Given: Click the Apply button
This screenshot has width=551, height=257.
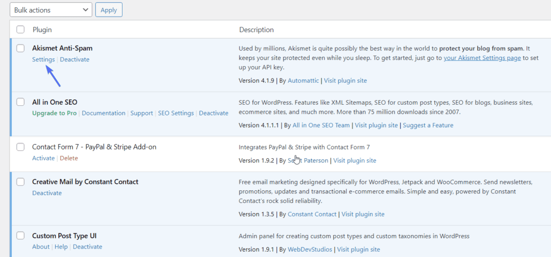Looking at the screenshot, I should (x=109, y=10).
